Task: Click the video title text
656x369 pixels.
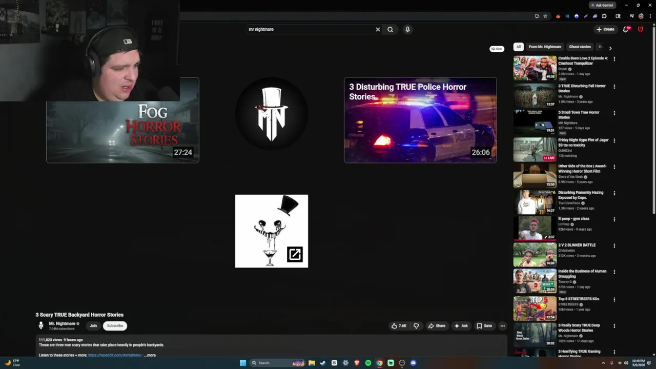Action: coord(79,315)
